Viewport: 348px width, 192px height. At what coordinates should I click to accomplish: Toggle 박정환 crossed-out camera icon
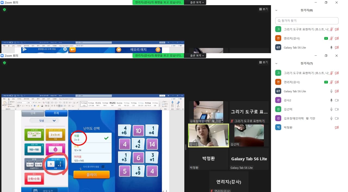click(x=337, y=127)
